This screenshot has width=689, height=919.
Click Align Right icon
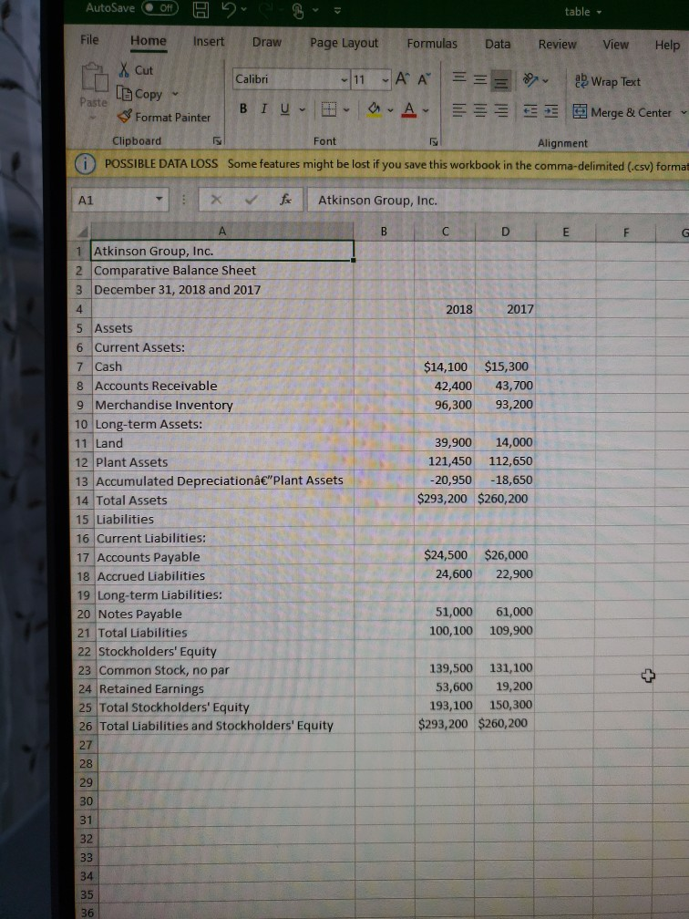500,111
